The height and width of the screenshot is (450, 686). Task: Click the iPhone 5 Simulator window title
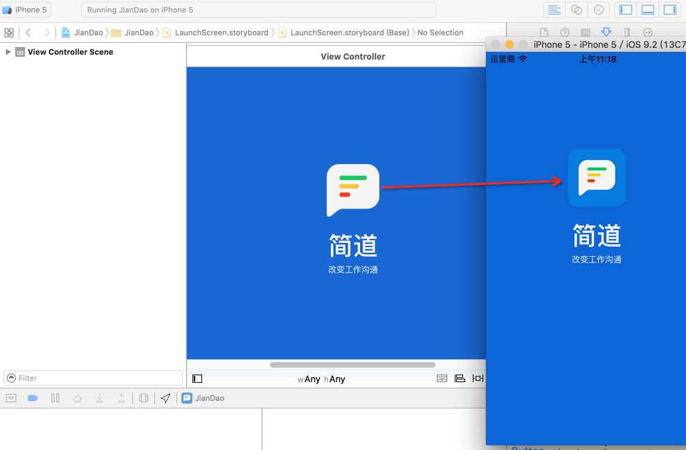pos(609,44)
